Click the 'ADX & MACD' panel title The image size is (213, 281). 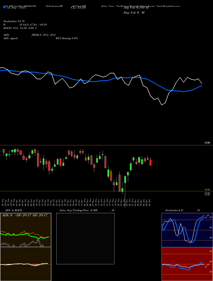click(14, 210)
